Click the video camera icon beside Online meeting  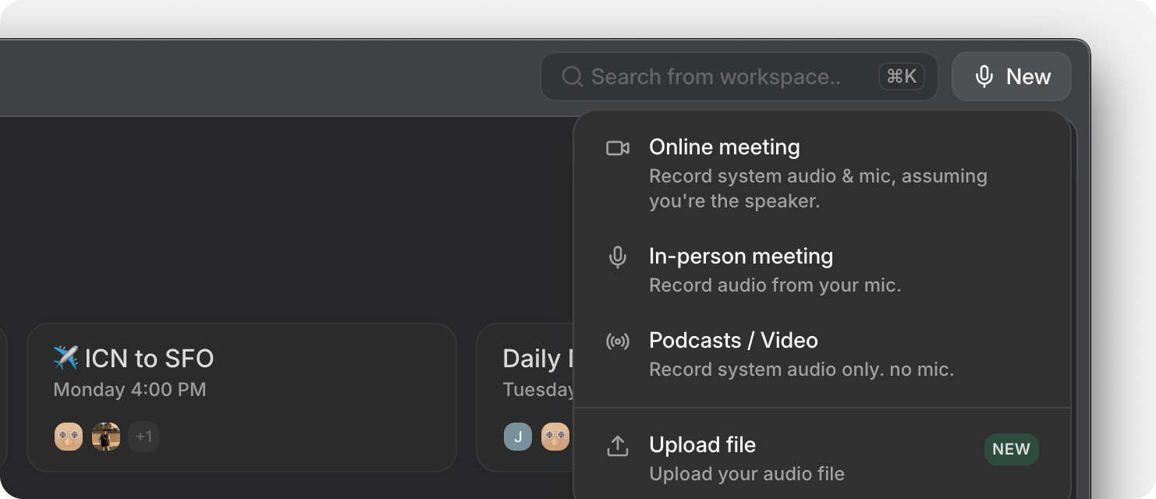(x=619, y=147)
